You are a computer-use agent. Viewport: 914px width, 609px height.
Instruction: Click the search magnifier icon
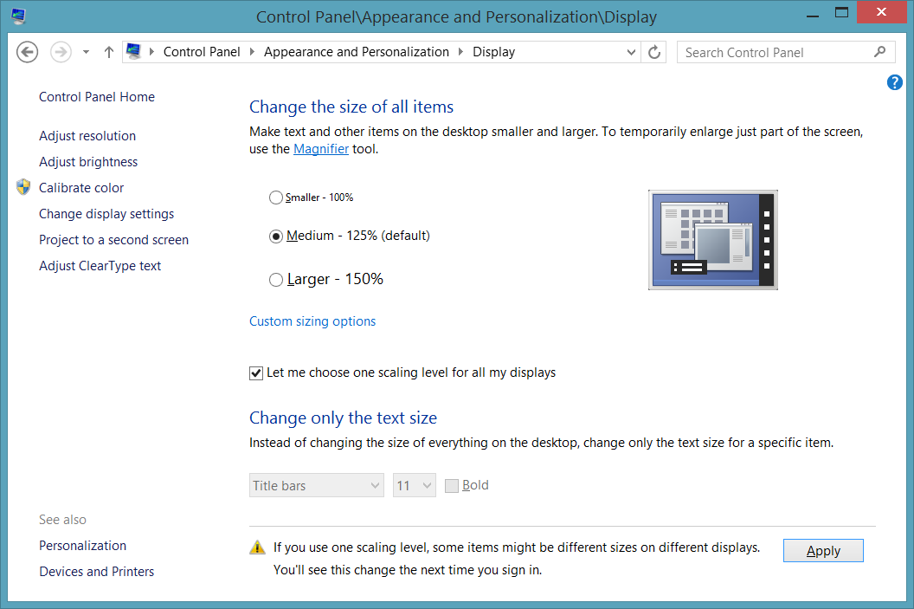click(879, 52)
